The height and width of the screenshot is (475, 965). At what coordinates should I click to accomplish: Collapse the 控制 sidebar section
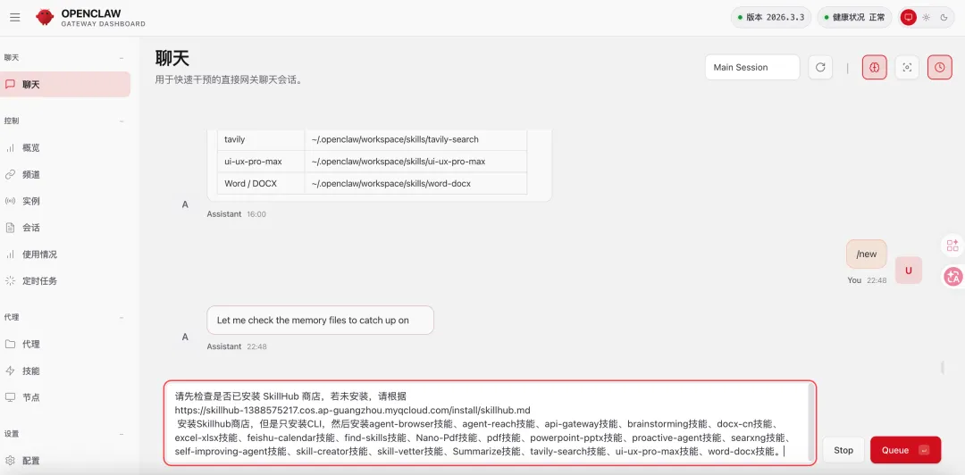pyautogui.click(x=122, y=121)
